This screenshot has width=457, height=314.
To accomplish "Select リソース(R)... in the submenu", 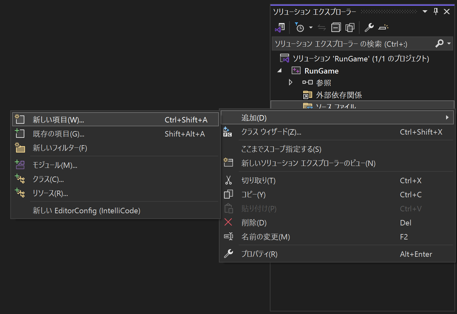I will click(115, 193).
